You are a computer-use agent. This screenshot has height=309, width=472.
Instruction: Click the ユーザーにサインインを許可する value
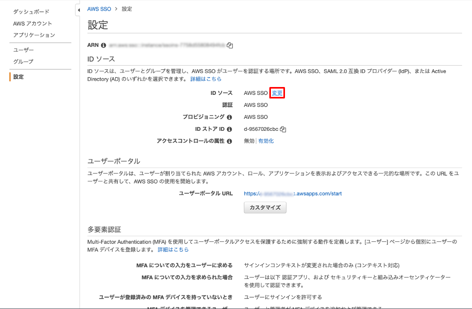(x=283, y=297)
